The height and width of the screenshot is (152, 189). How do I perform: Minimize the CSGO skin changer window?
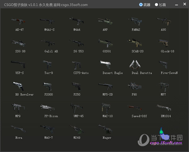click(176, 5)
